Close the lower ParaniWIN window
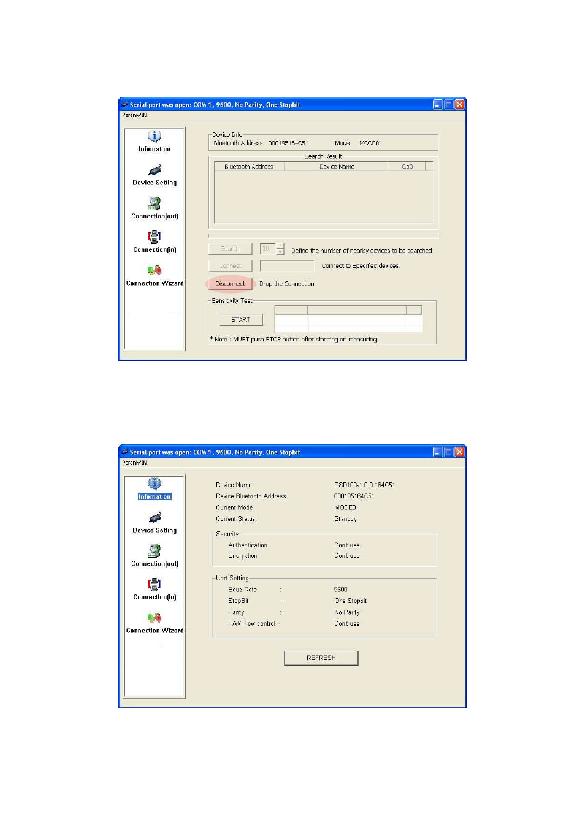 459,452
